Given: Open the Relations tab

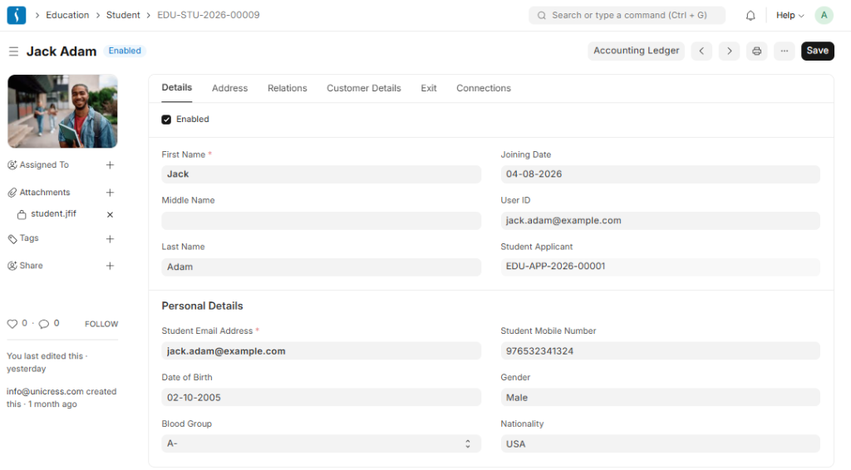Looking at the screenshot, I should click(287, 88).
